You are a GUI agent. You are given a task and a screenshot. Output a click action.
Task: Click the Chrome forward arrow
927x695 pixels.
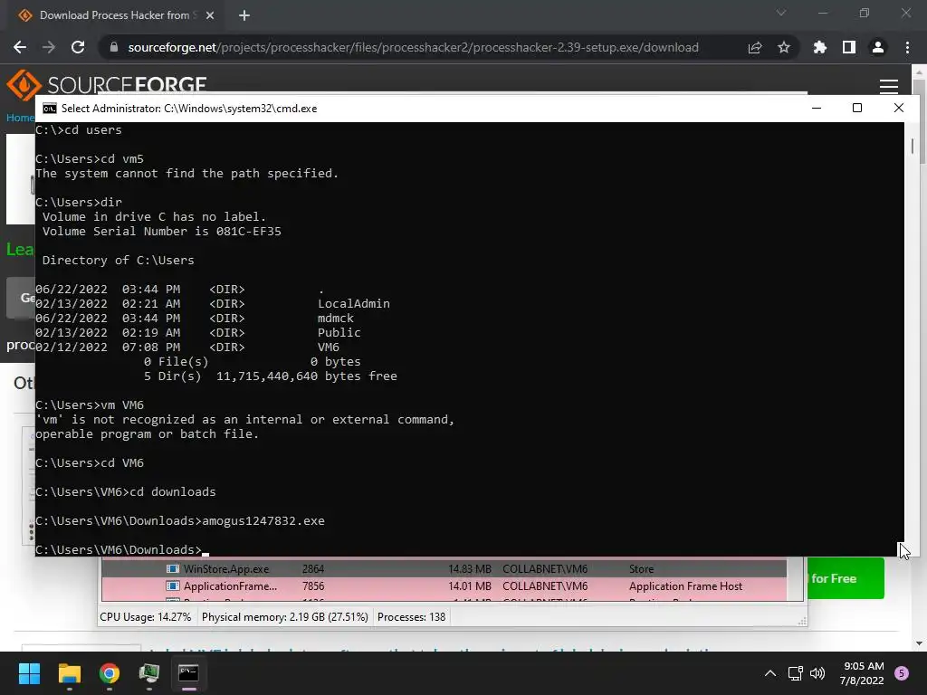(49, 47)
